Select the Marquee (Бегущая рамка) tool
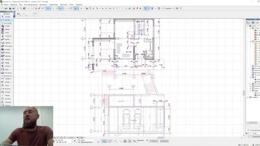 (6, 20)
